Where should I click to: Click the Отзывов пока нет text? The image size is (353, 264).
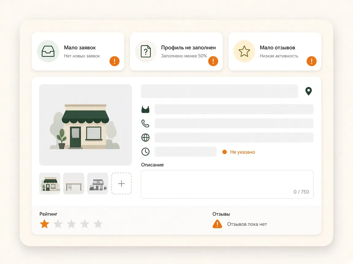[247, 224]
